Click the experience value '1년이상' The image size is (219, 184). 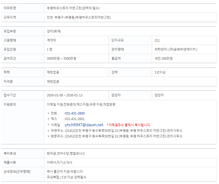[160, 72]
